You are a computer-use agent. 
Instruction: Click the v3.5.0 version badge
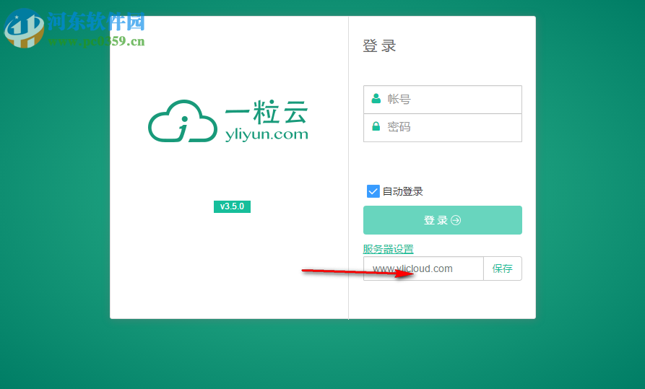point(232,206)
